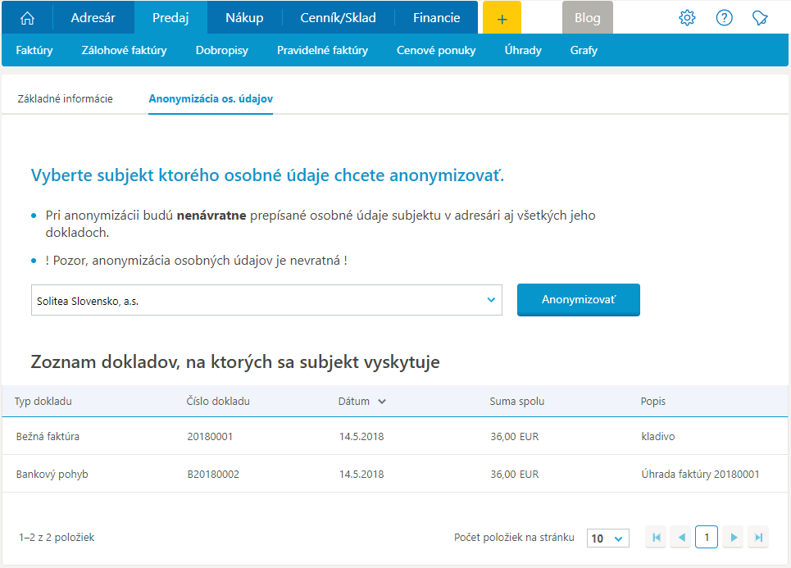The image size is (791, 568).
Task: Open Zálohové faktúry submenu
Action: pos(124,50)
